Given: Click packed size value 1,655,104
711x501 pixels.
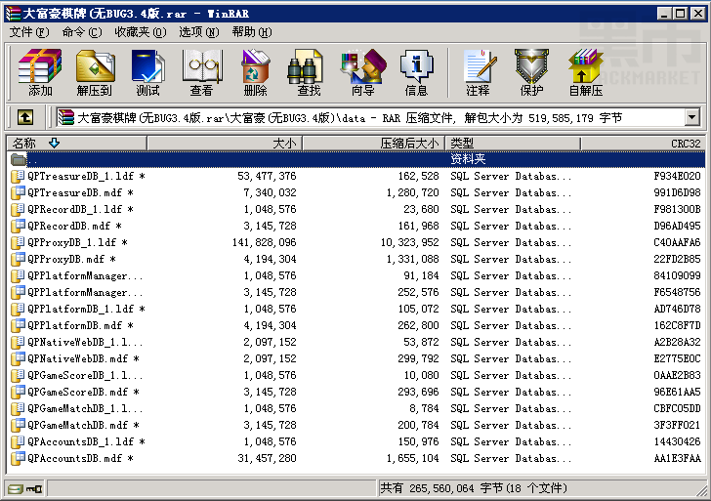Looking at the screenshot, I should click(x=412, y=458).
